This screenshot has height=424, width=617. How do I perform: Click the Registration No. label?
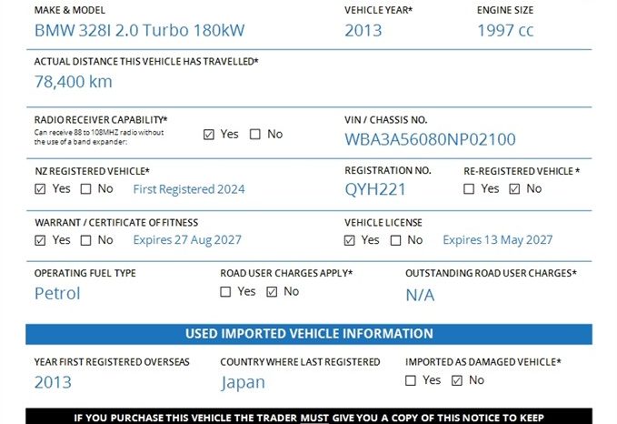coord(388,171)
